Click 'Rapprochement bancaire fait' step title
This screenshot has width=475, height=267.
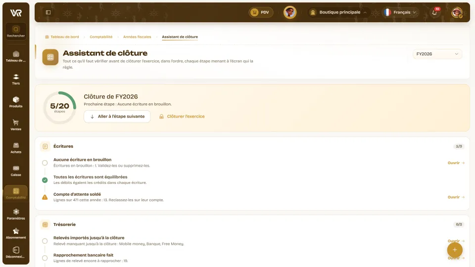[83, 255]
